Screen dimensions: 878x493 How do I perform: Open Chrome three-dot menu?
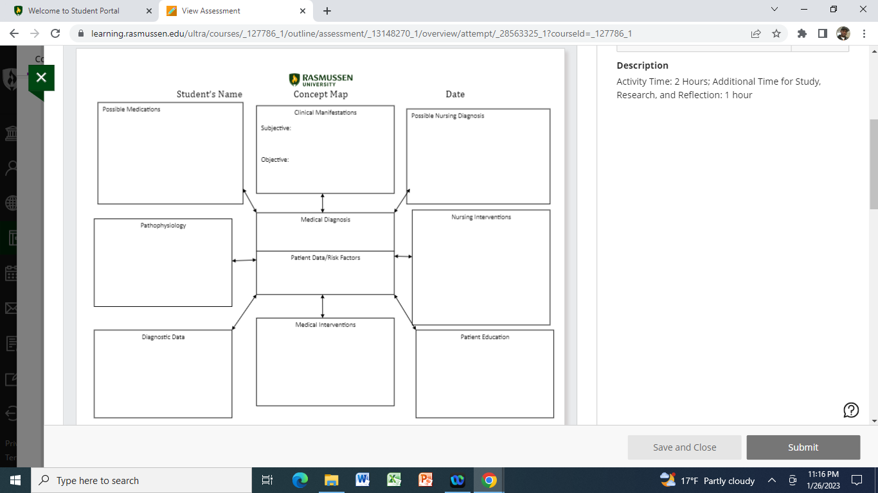click(863, 33)
